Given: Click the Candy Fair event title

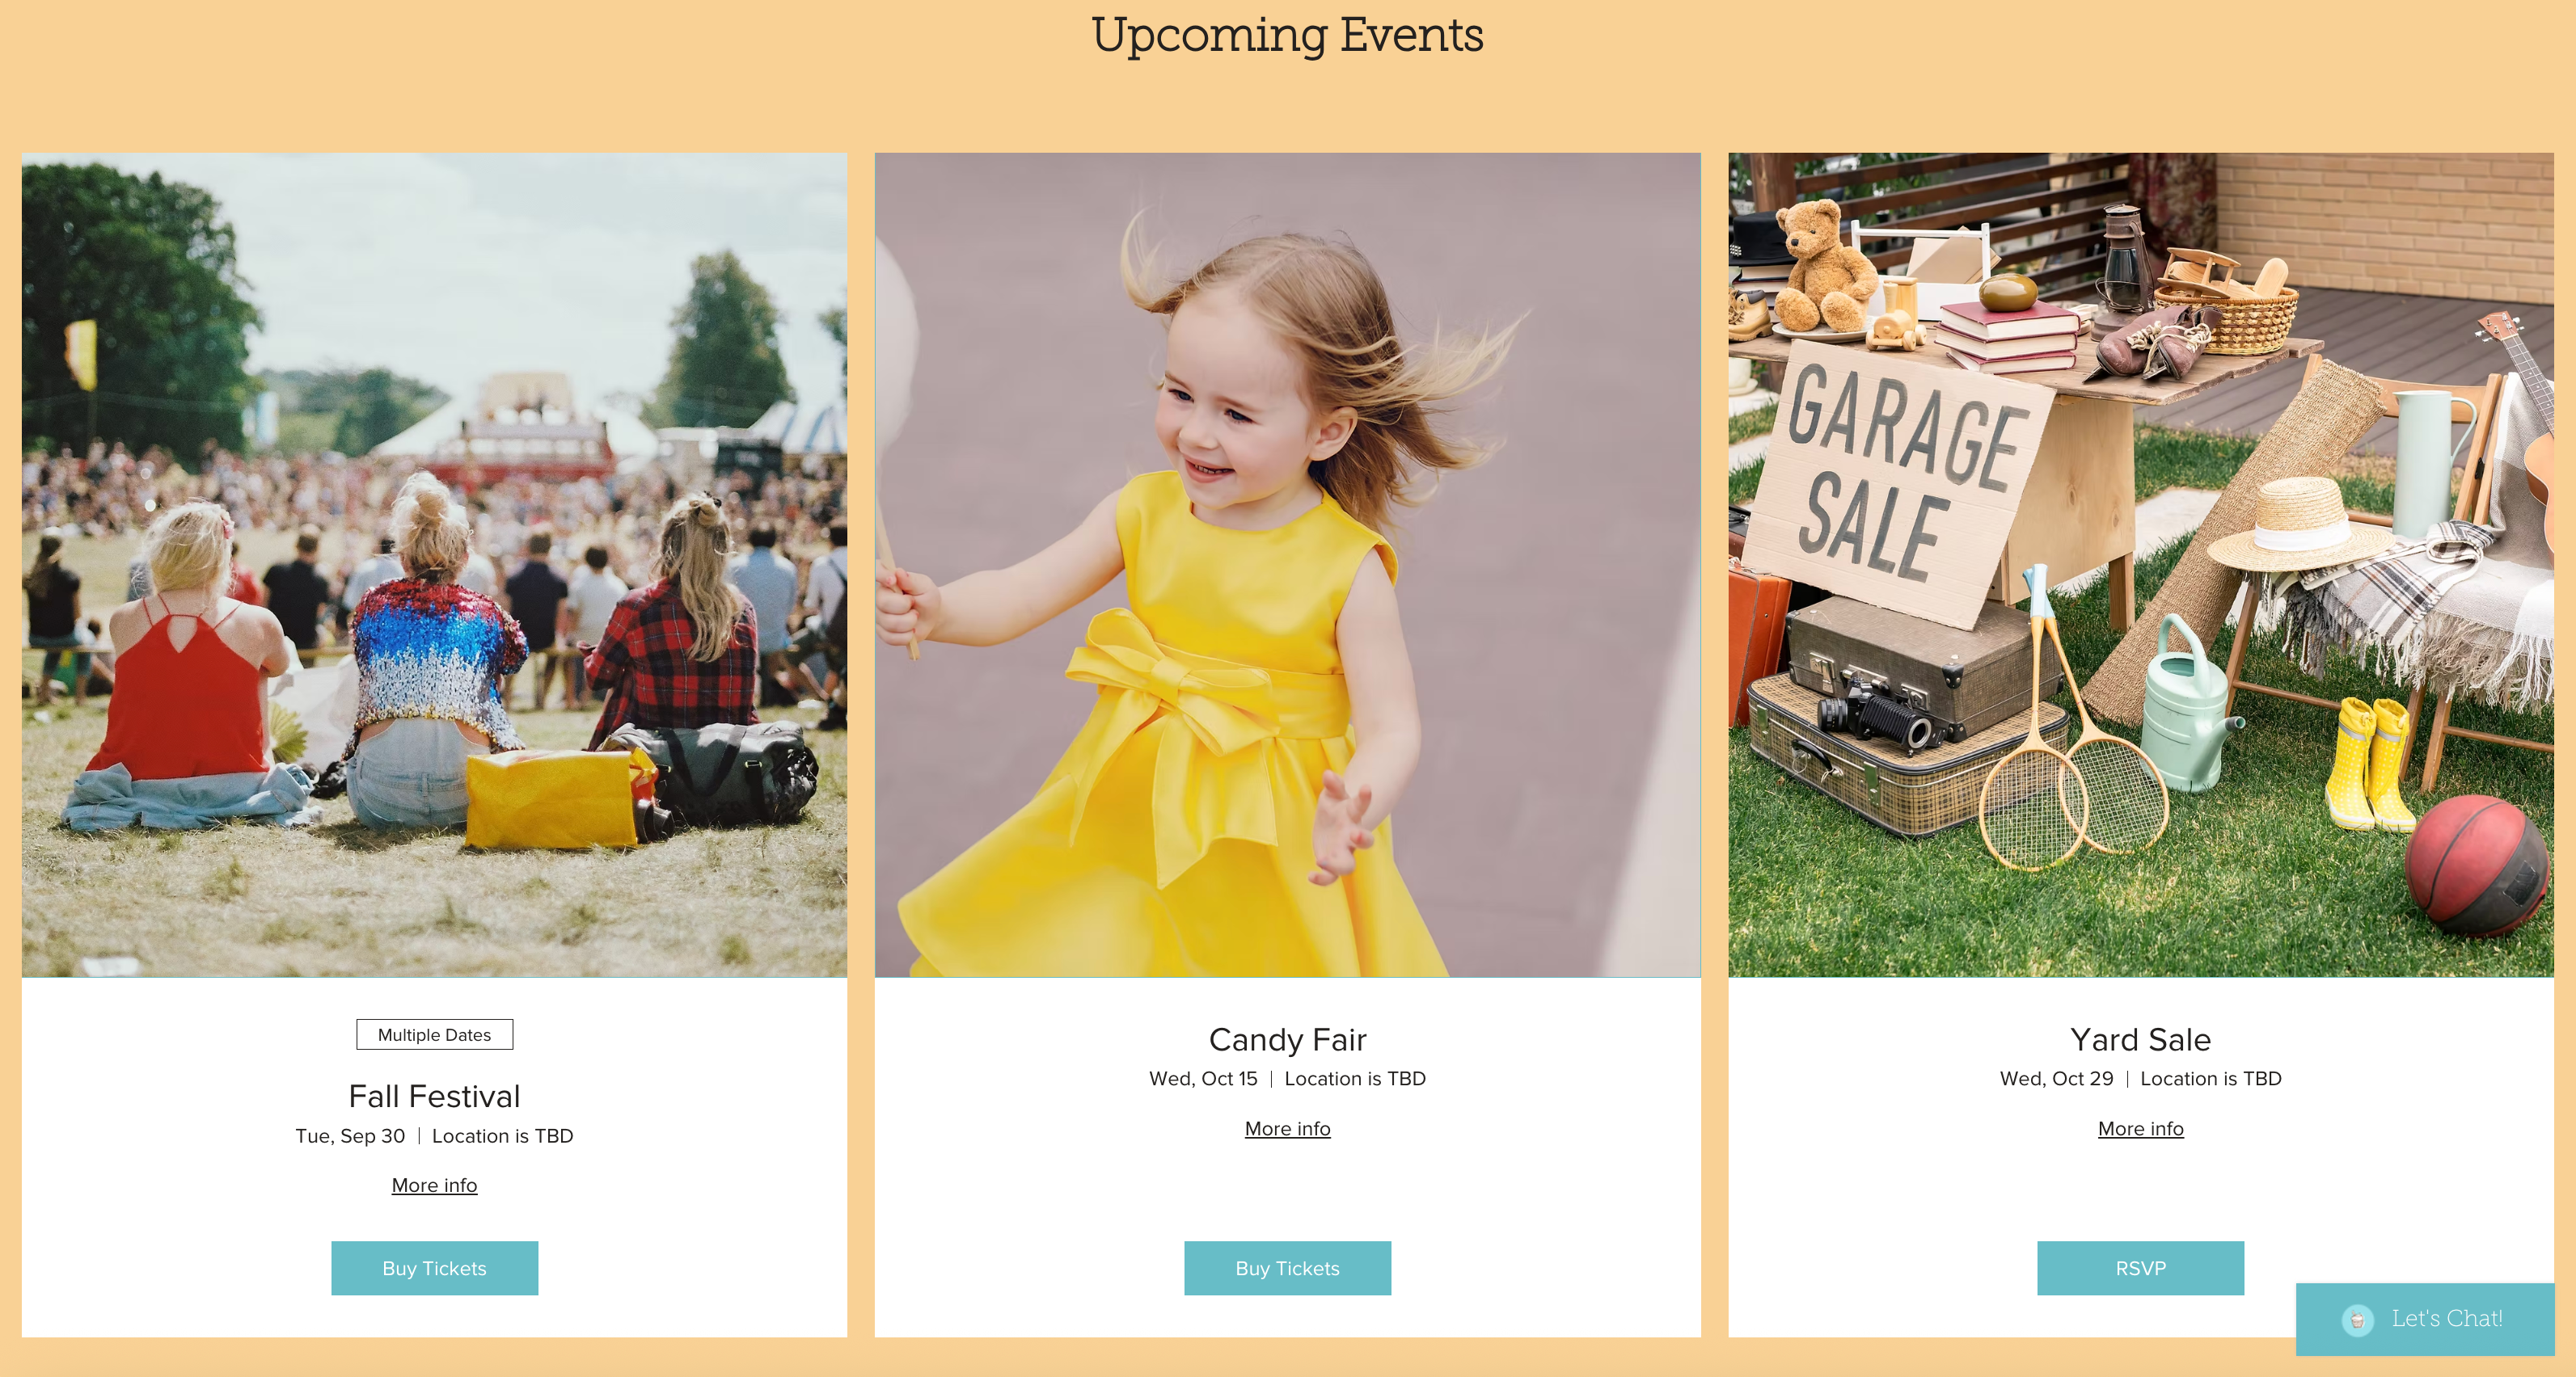Looking at the screenshot, I should [x=1287, y=1039].
